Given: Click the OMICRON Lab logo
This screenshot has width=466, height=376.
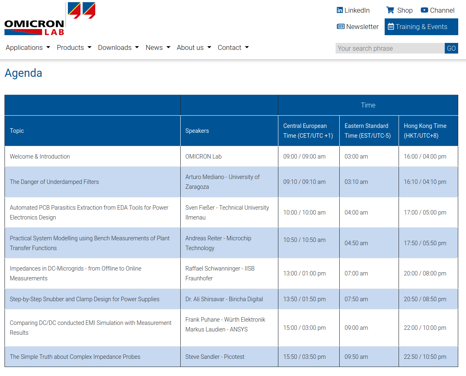Looking at the screenshot, I should point(50,19).
